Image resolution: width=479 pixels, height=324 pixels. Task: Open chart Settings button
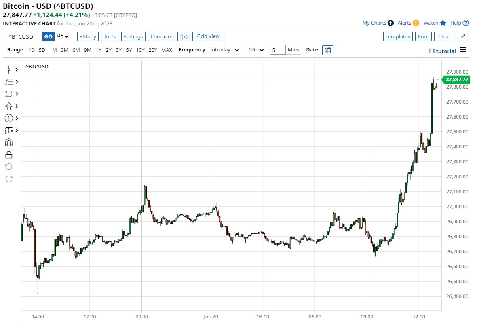[133, 36]
